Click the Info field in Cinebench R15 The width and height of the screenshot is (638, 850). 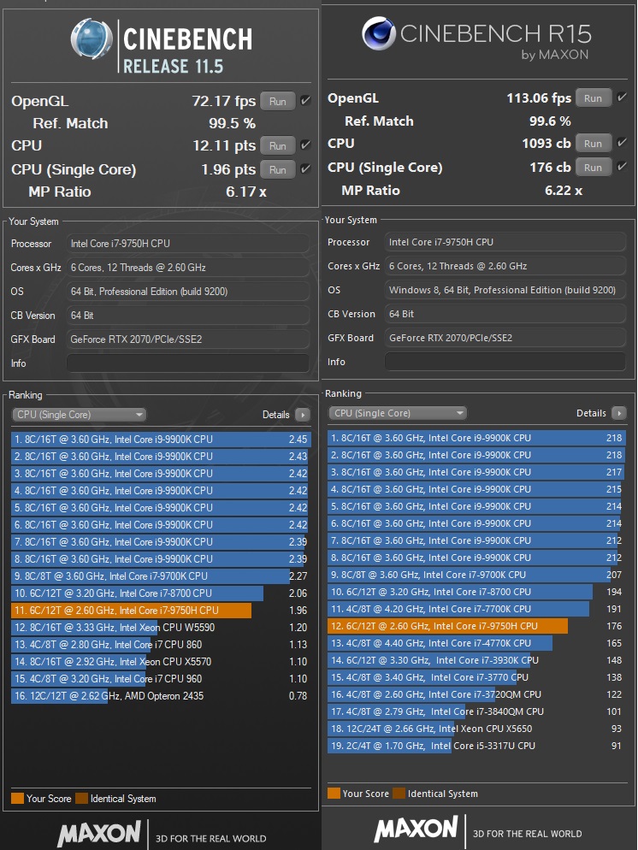pyautogui.click(x=505, y=362)
